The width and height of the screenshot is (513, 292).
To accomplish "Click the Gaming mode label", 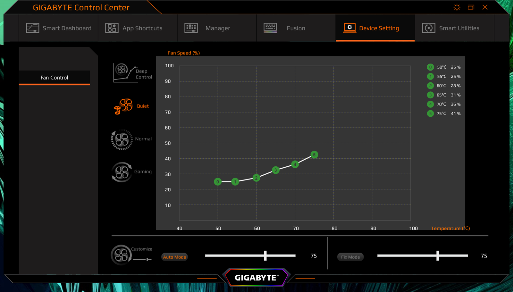I will pos(143,172).
